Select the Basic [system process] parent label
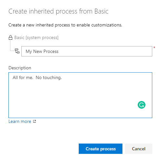Image resolution: width=161 pixels, height=160 pixels. click(x=36, y=38)
